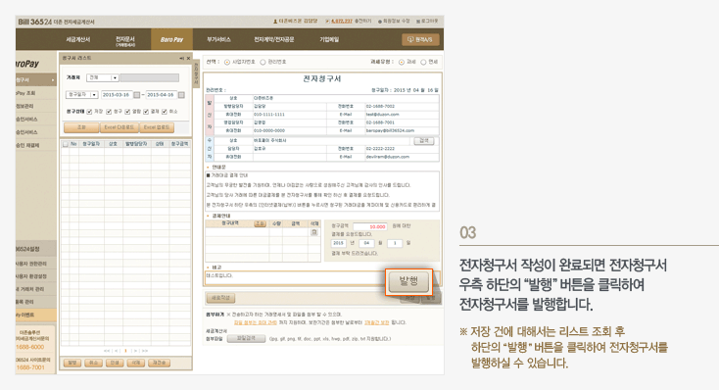Go to last page of list
The image size is (719, 390).
pyautogui.click(x=145, y=351)
